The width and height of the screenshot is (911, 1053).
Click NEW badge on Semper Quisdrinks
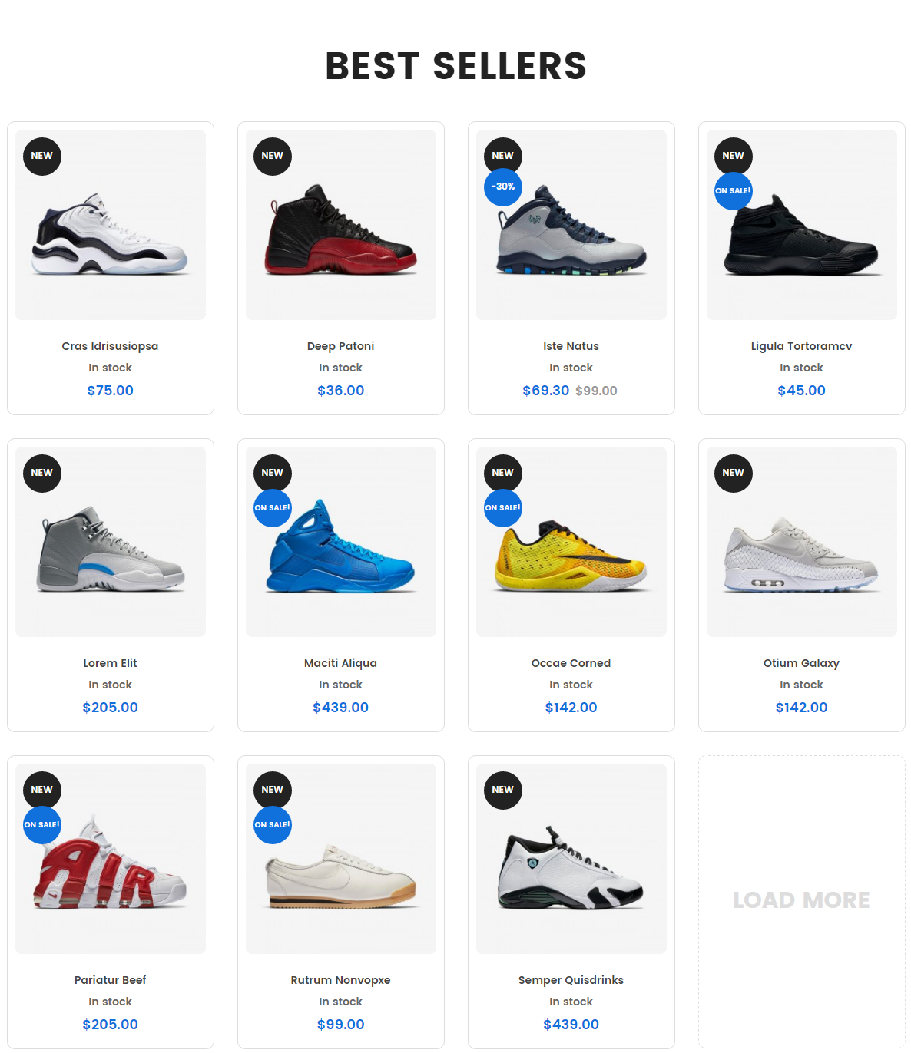[x=503, y=790]
